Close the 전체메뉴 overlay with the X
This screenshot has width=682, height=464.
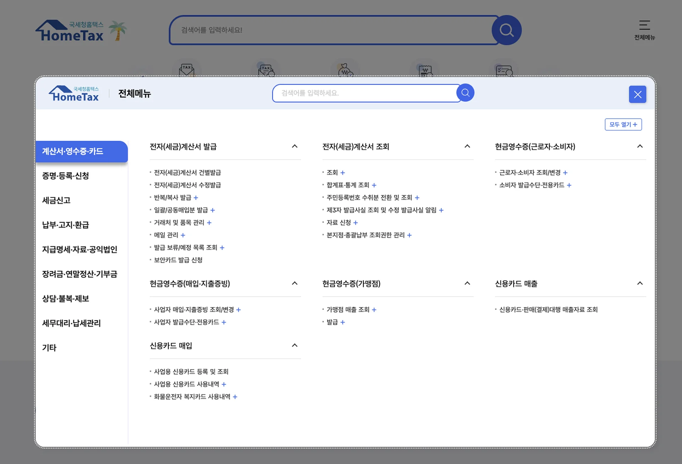638,94
